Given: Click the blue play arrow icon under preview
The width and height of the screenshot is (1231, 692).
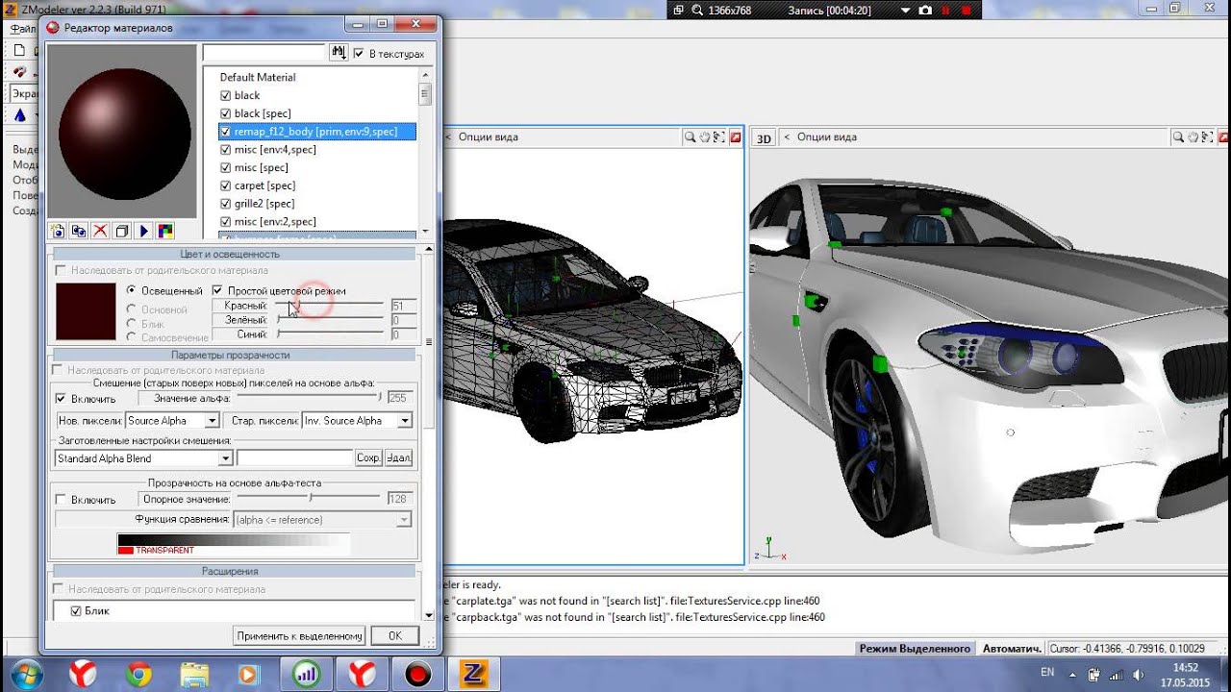Looking at the screenshot, I should 143,231.
